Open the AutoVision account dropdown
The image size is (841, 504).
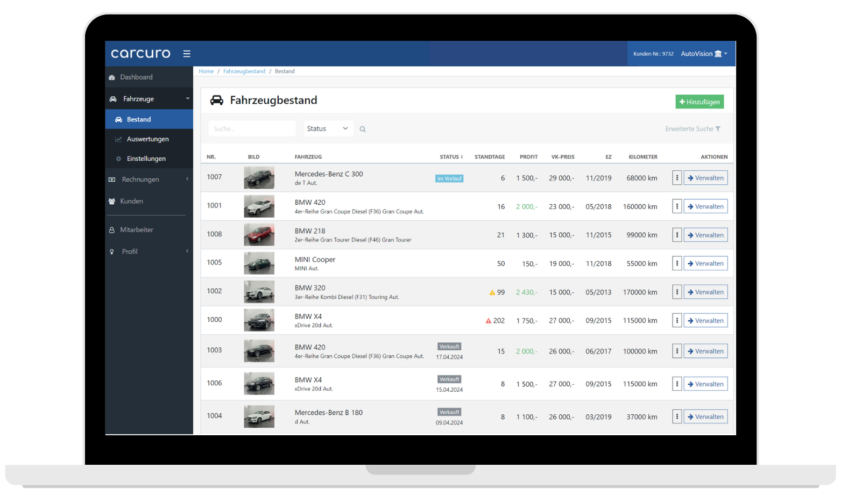704,54
